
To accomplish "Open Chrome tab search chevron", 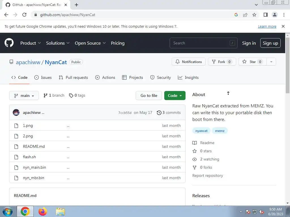I will (256, 5).
